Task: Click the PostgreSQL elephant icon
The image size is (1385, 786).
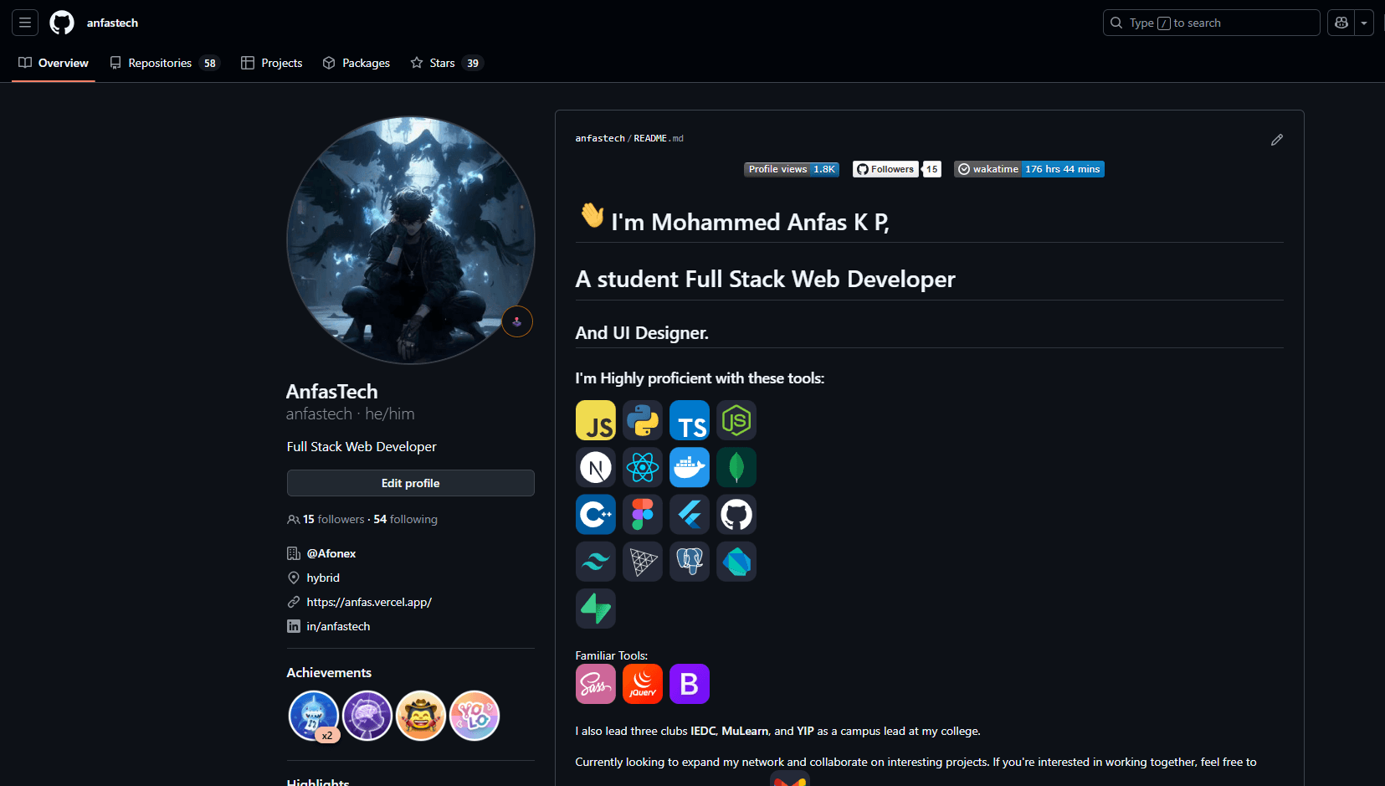Action: [x=690, y=562]
